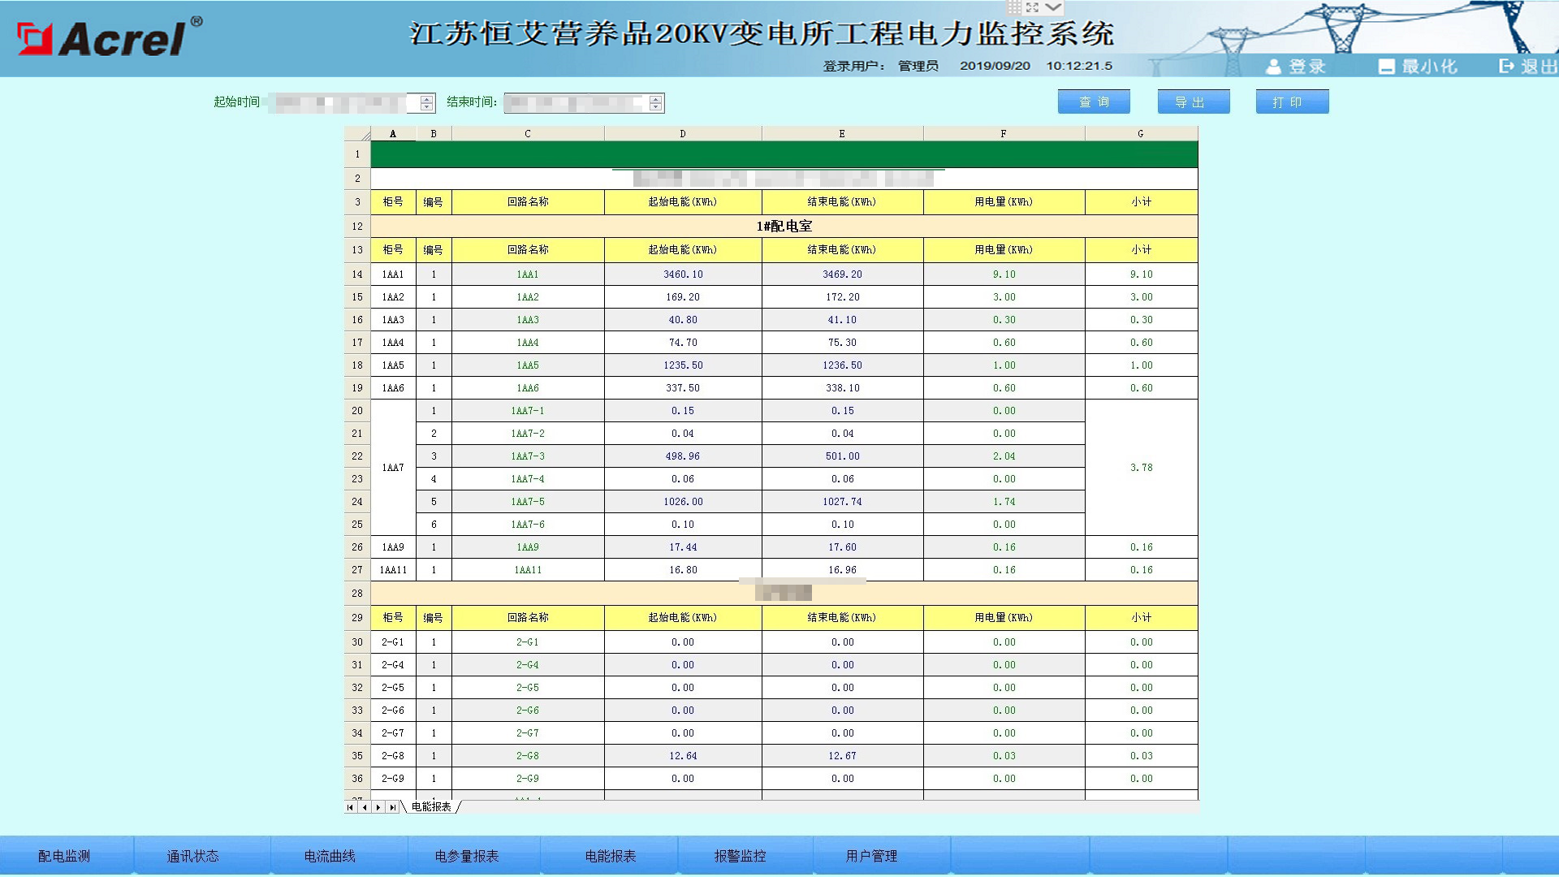
Task: Select row header 28
Action: (357, 594)
